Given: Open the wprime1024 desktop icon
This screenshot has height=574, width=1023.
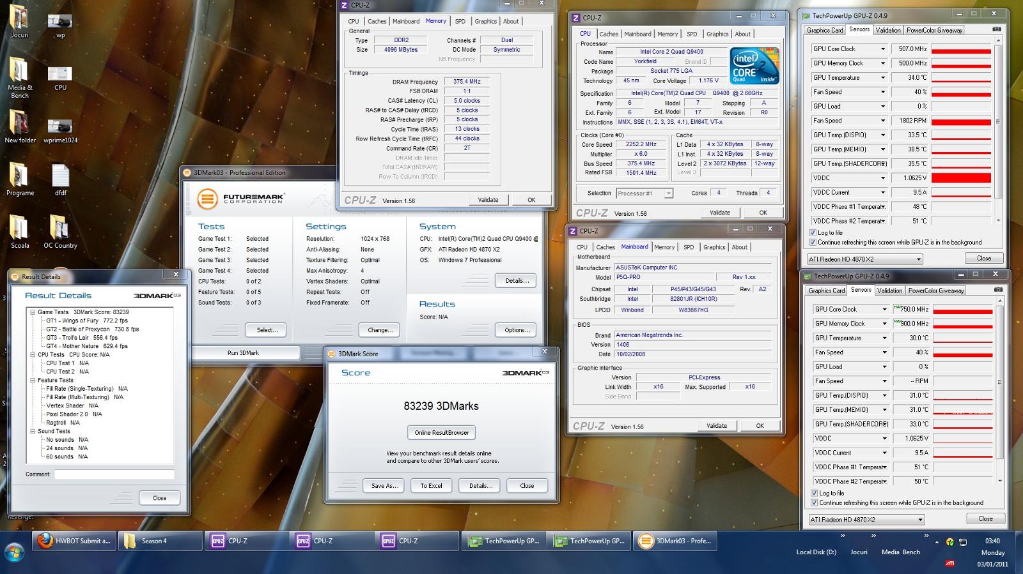Looking at the screenshot, I should [60, 131].
